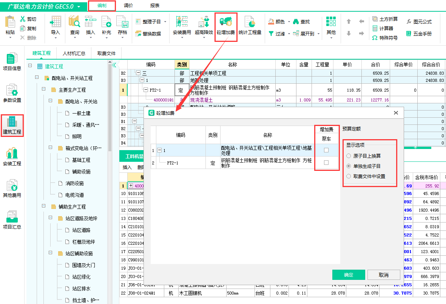Open the 人材机汇总 tab
Image resolution: width=446 pixels, height=304 pixels.
(x=74, y=53)
